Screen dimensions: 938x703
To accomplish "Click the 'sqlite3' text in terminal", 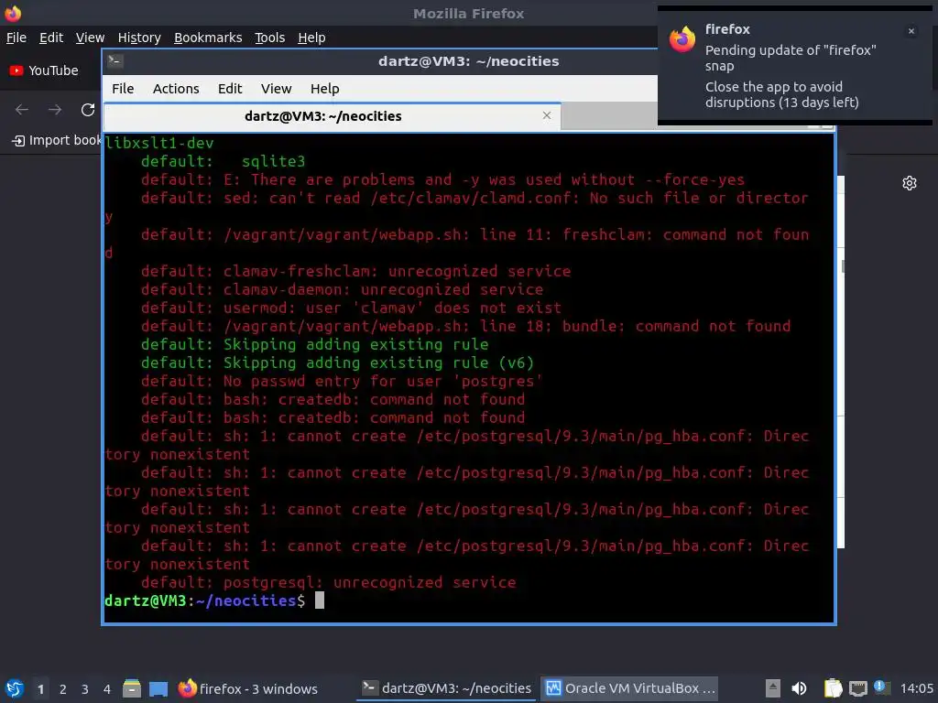I will [x=273, y=161].
